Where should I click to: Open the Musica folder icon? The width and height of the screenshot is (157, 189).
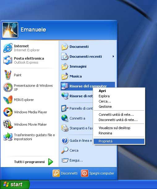[65, 76]
